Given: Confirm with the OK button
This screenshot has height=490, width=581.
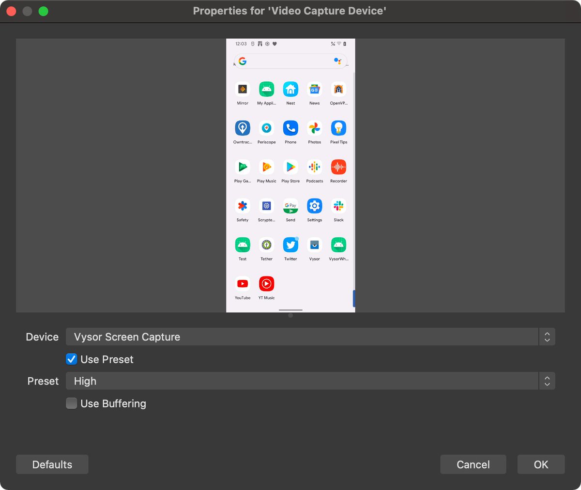Looking at the screenshot, I should [x=541, y=464].
